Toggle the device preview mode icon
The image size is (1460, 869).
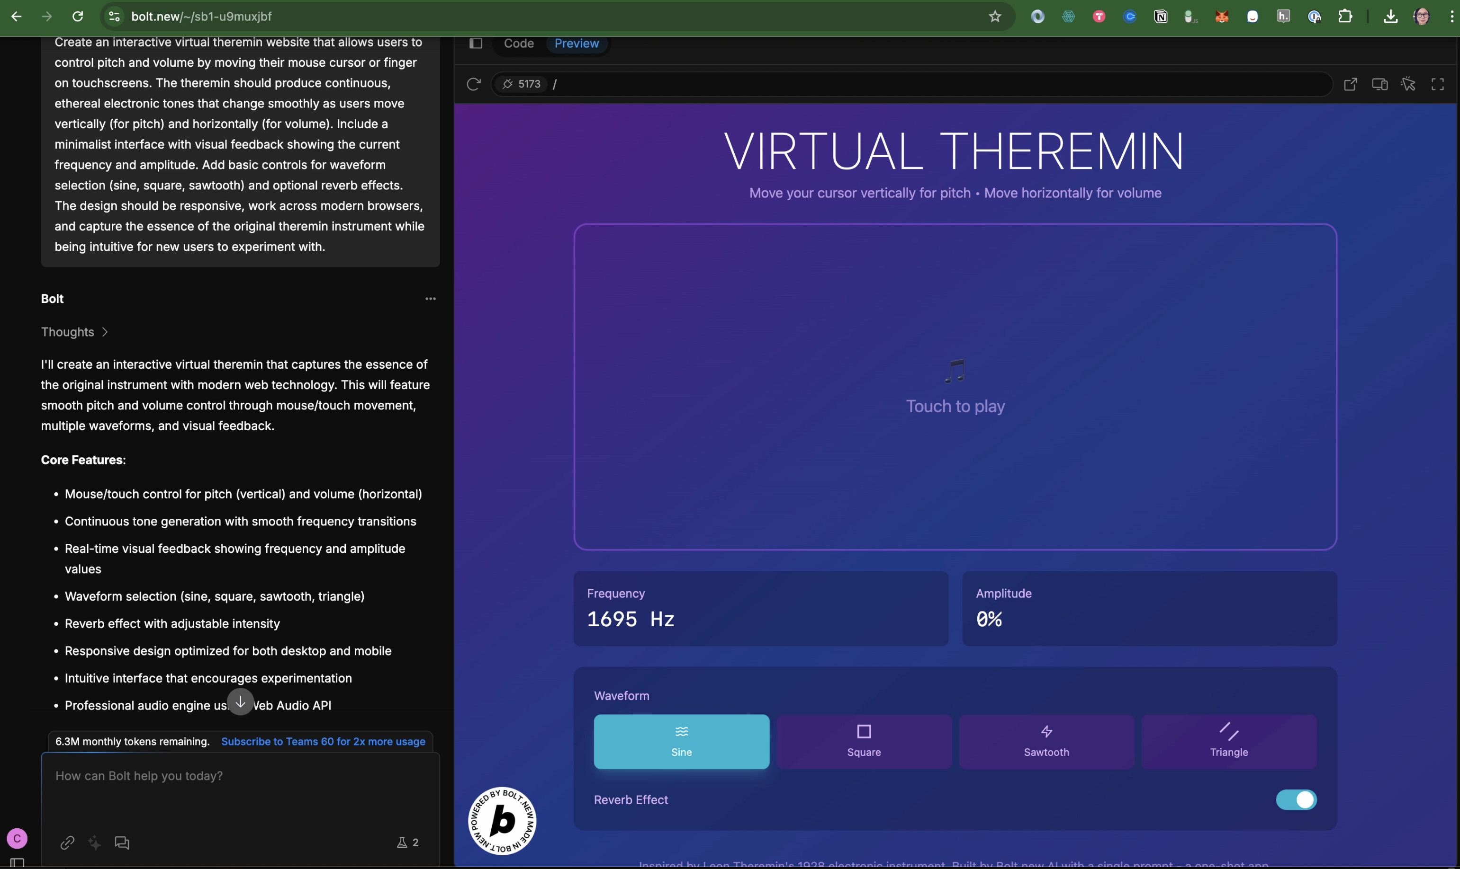[x=1379, y=84]
